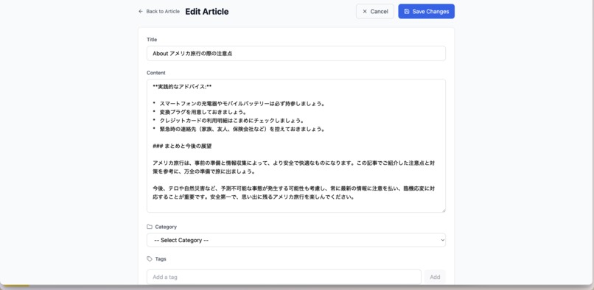Image resolution: width=594 pixels, height=290 pixels.
Task: Click the bullet line starting スマートフォンの充電器
Action: point(239,103)
